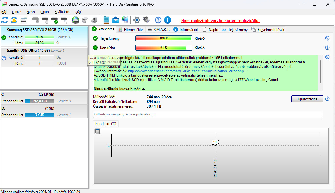Click the grey disk with stethoscope icon
The image size is (335, 193).
tap(35, 20)
